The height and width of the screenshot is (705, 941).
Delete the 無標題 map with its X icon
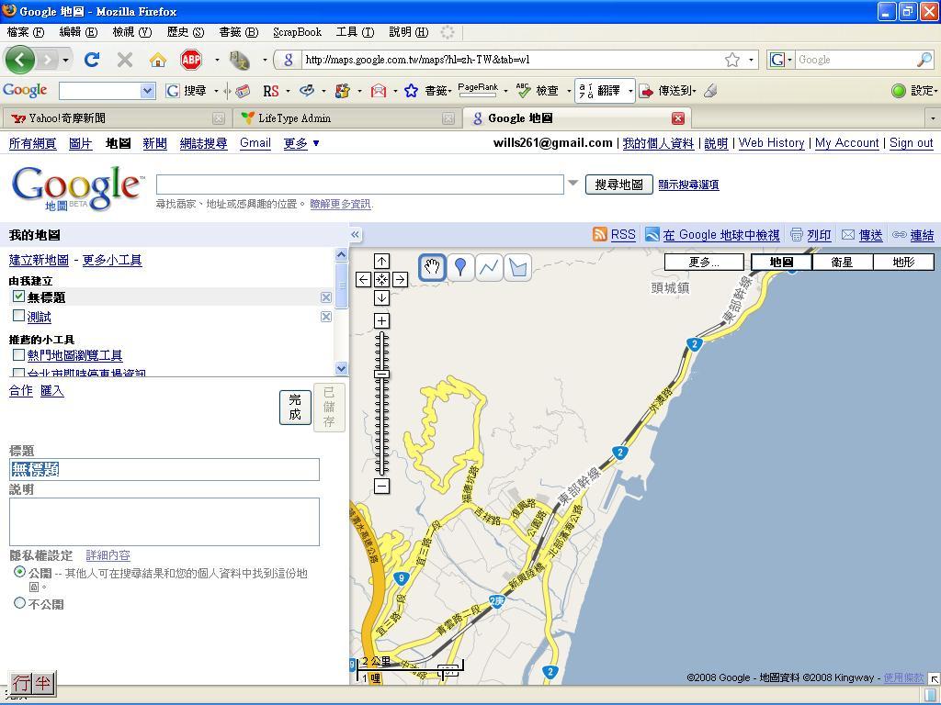point(326,297)
